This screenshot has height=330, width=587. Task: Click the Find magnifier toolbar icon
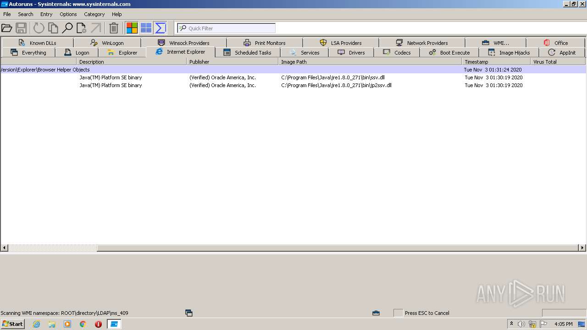coord(67,28)
